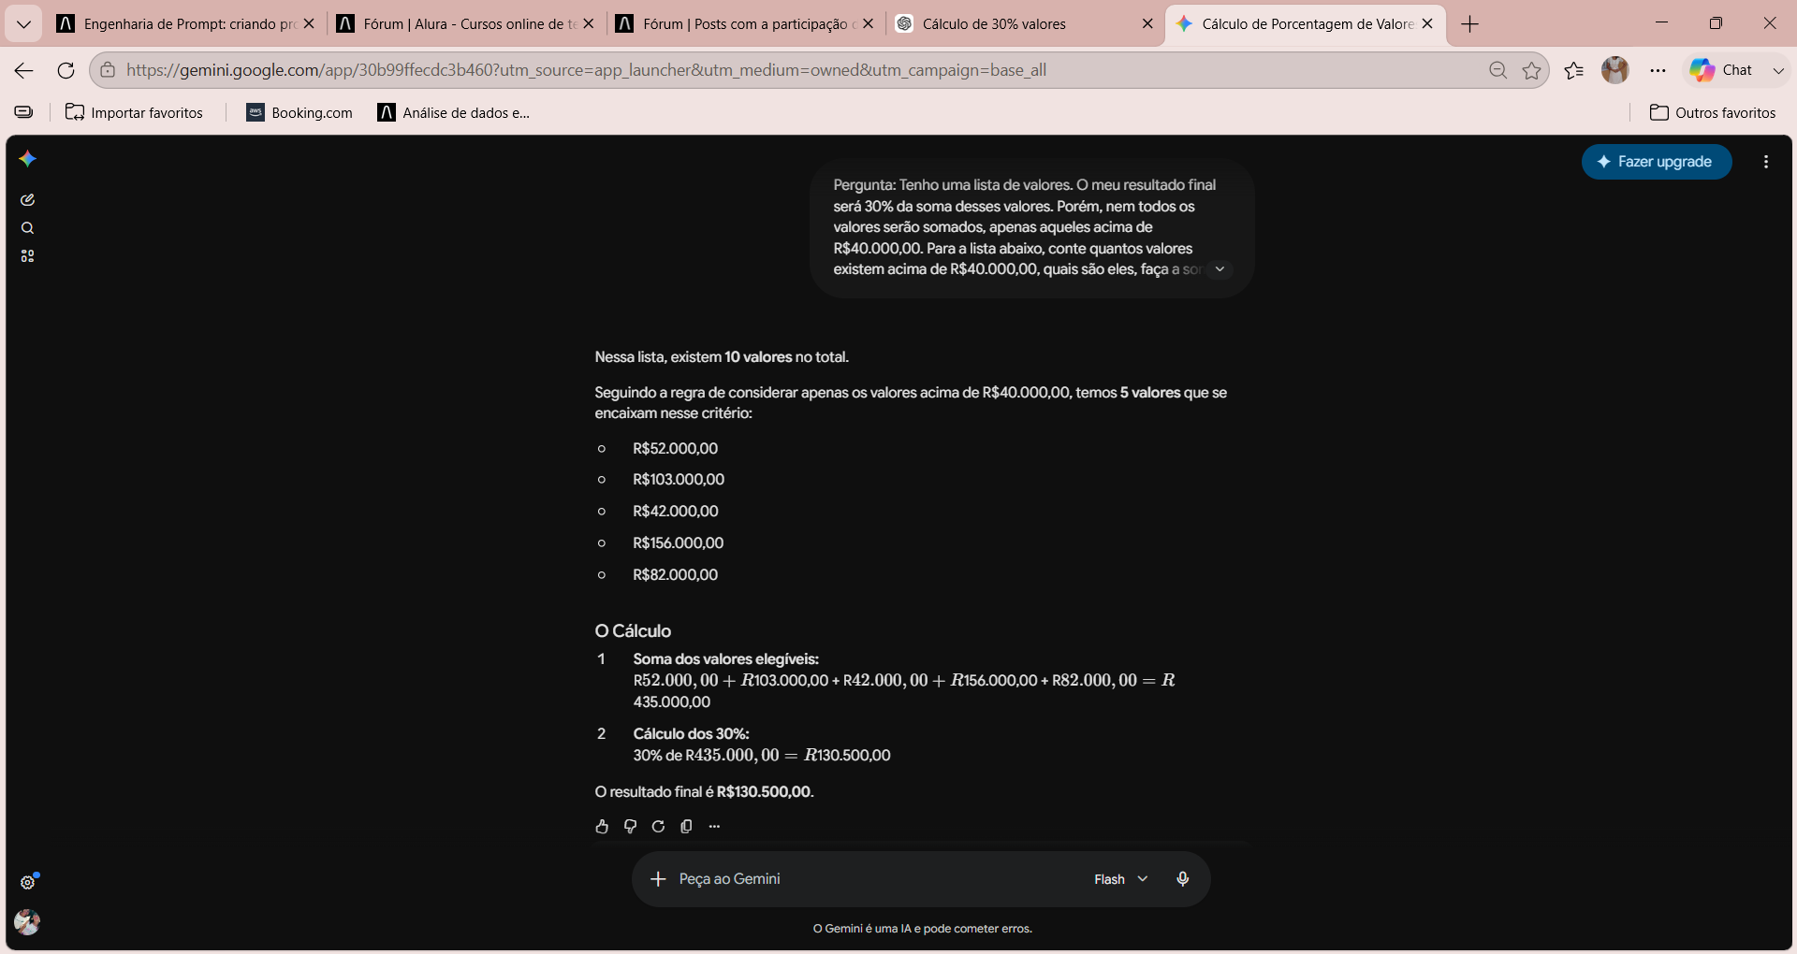This screenshot has width=1797, height=954.
Task: Click the thumbs up icon on response
Action: point(602,826)
